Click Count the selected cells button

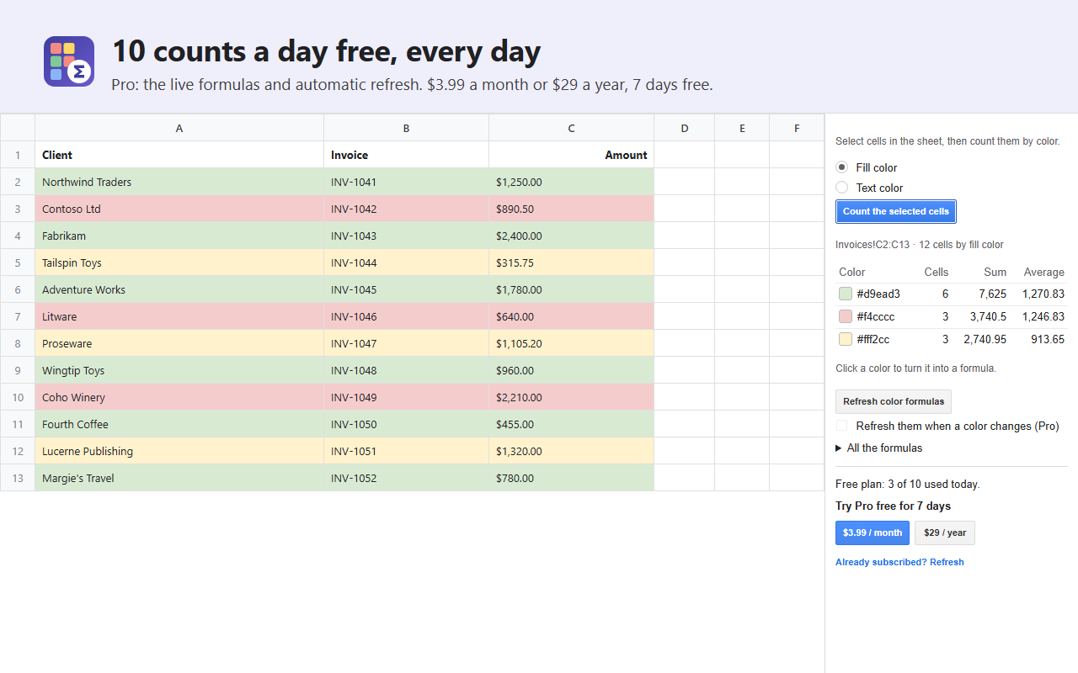[896, 211]
